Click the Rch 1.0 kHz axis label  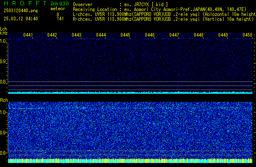(x=3, y=112)
